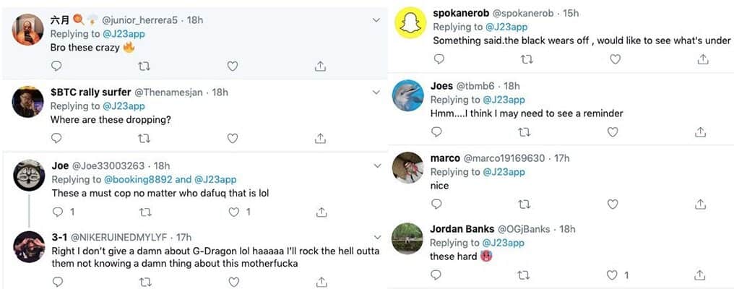Open more options on 3-1's tweet
Screen dimensions: 734x289
coord(376,237)
